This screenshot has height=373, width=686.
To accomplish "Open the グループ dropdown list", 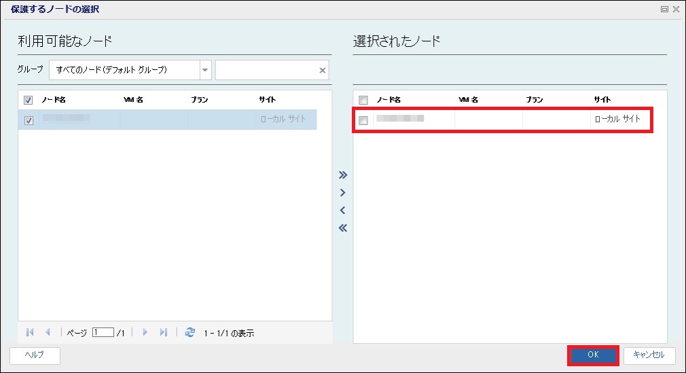I will (x=205, y=70).
